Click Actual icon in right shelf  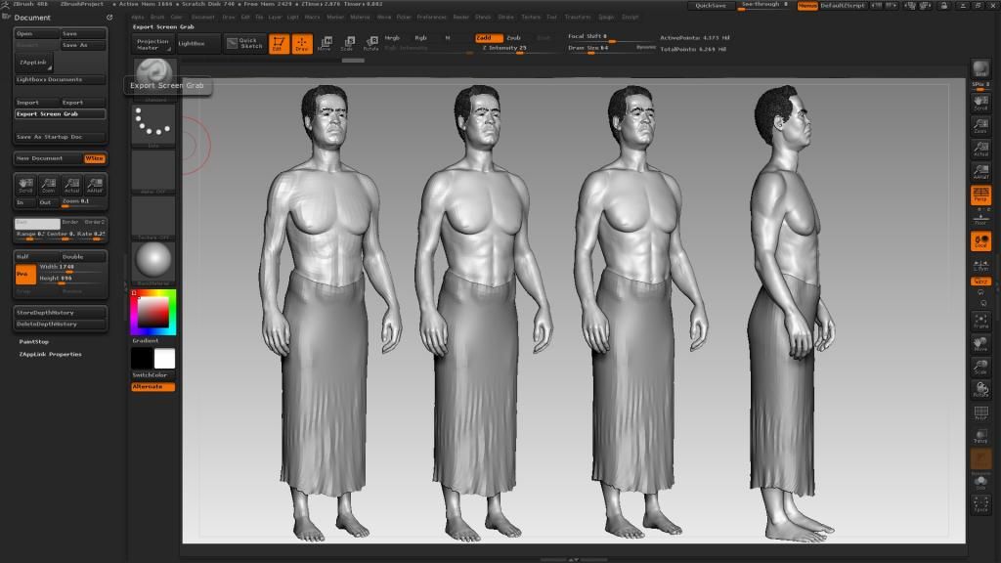point(980,149)
